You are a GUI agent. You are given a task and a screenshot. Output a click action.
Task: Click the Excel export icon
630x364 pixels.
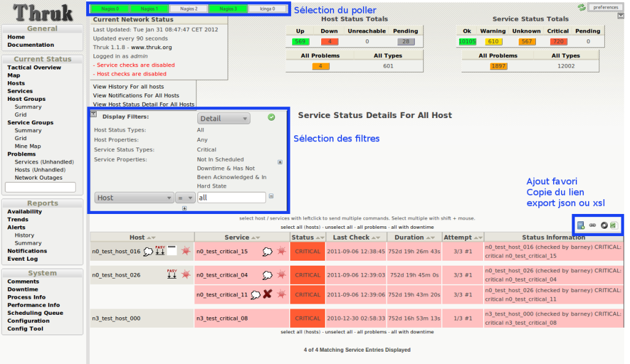(x=613, y=226)
